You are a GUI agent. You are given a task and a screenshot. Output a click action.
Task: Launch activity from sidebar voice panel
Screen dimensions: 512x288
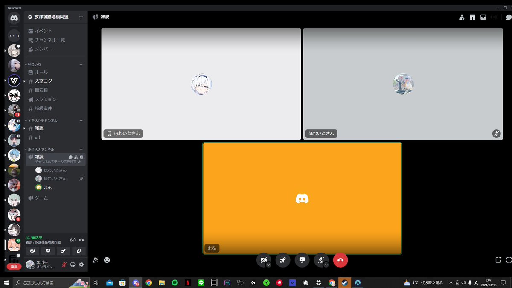pos(63,251)
